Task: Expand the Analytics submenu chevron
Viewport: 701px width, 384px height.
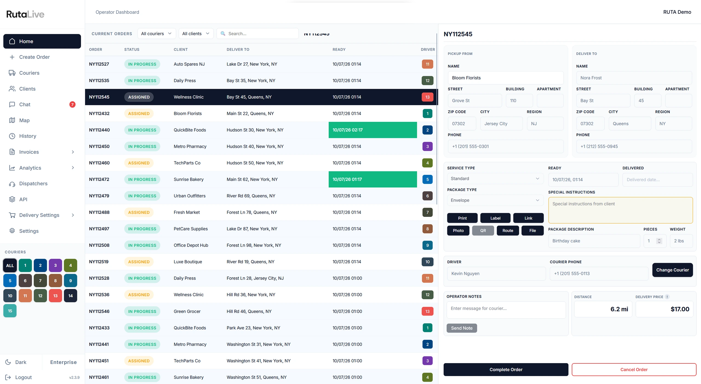Action: (73, 168)
